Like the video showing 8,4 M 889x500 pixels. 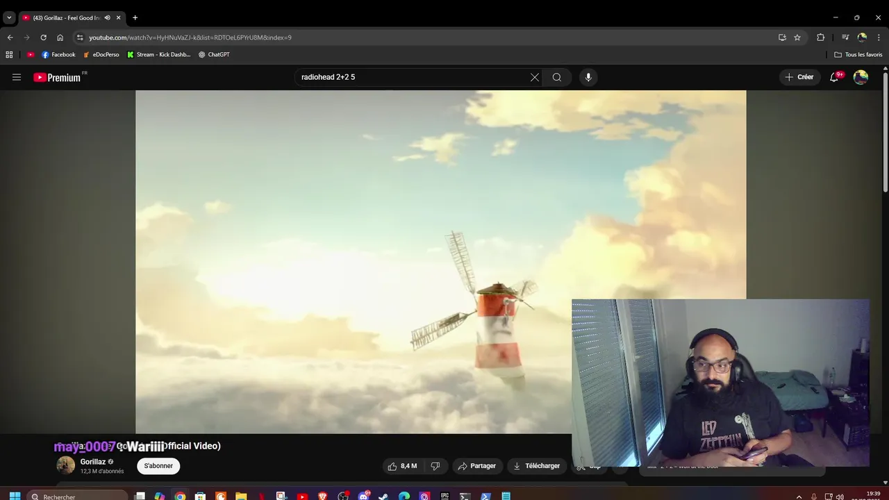[x=402, y=466]
